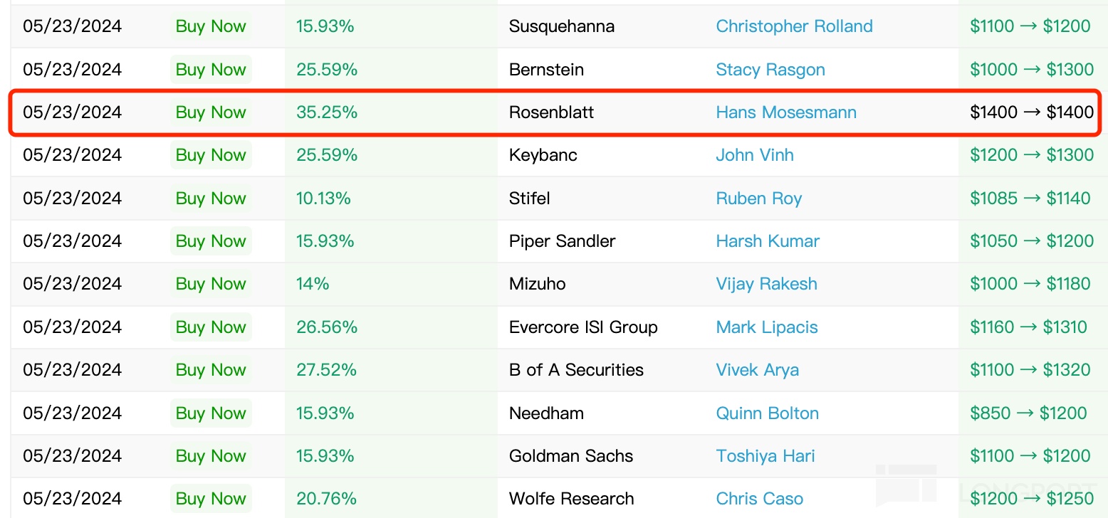Click the $1400 → $1400 price target

(x=1032, y=112)
